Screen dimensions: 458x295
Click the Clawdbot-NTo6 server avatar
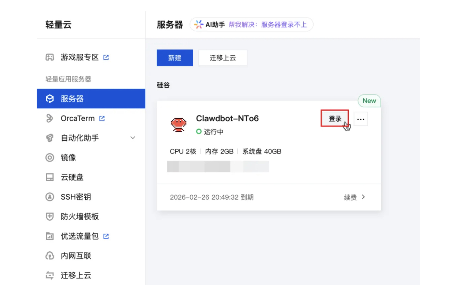(x=179, y=125)
